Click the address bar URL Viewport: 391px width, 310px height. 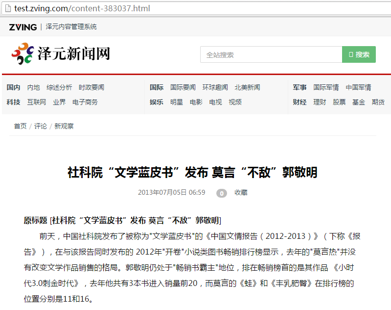82,8
